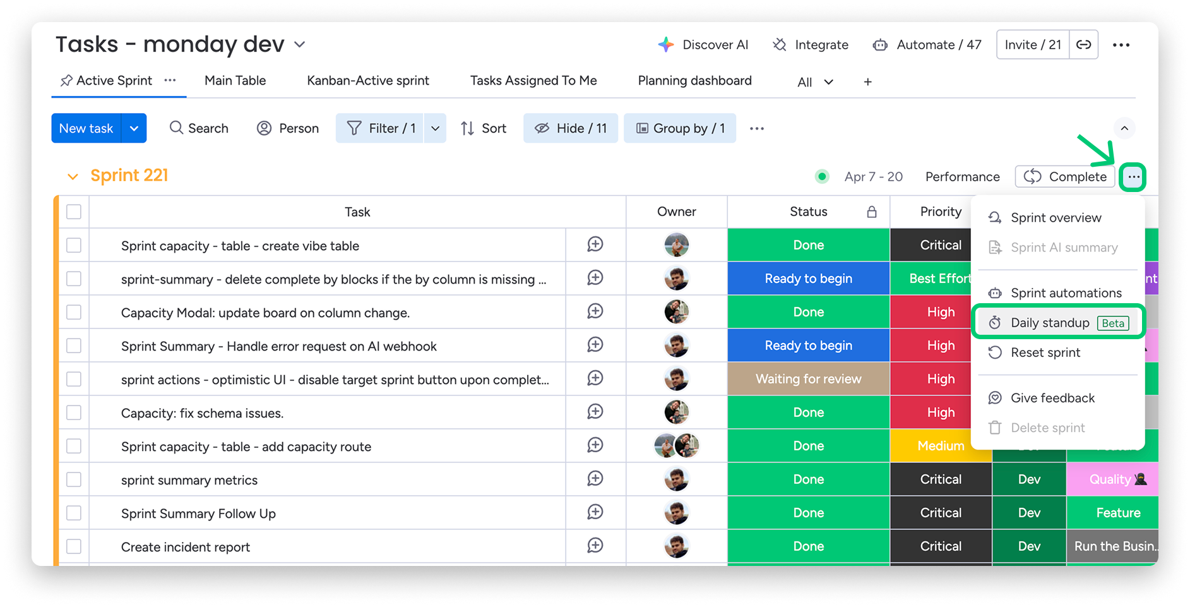The width and height of the screenshot is (1190, 607).
Task: Open Hide / 11 columns menu
Action: pos(571,128)
